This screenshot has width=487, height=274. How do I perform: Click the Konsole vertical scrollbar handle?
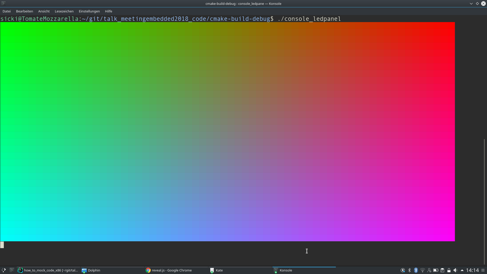click(484, 201)
